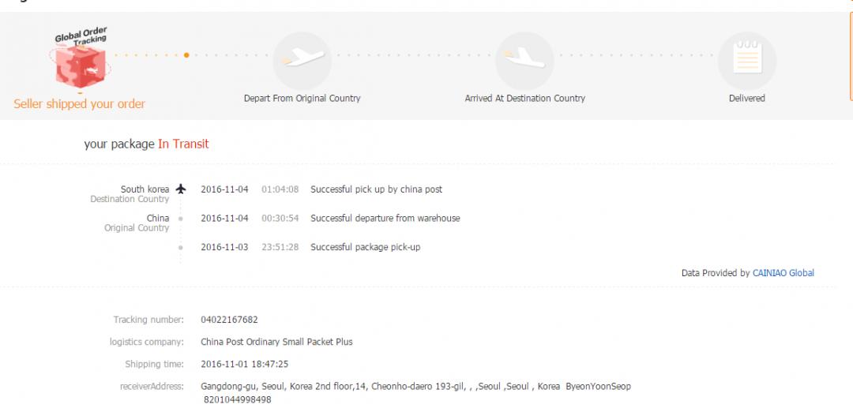Screen dimensions: 853x408
Task: Click the Successful departure from warehouse entry
Action: 385,219
